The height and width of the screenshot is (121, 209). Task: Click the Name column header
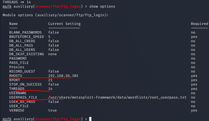[14, 24]
